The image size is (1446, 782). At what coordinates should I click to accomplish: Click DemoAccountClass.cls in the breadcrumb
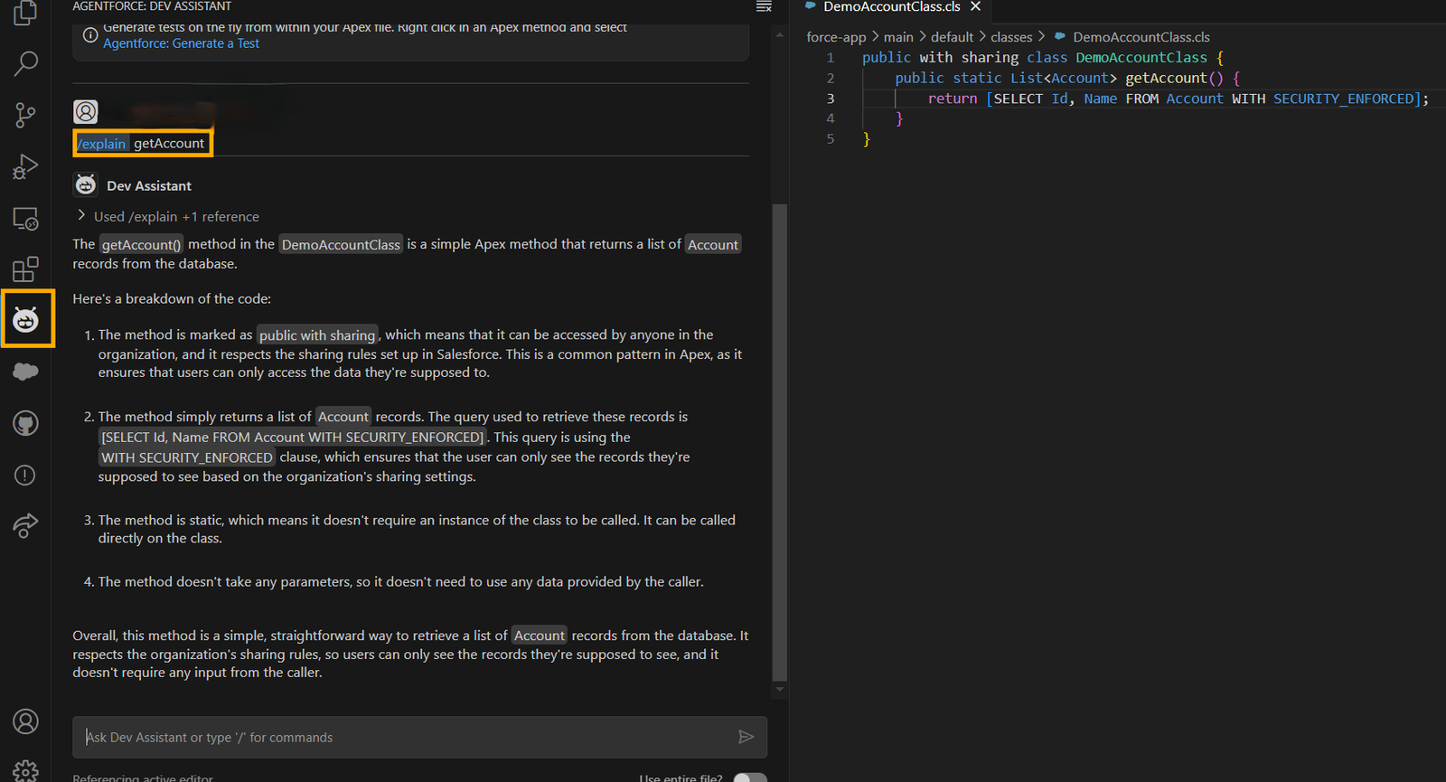point(1141,37)
